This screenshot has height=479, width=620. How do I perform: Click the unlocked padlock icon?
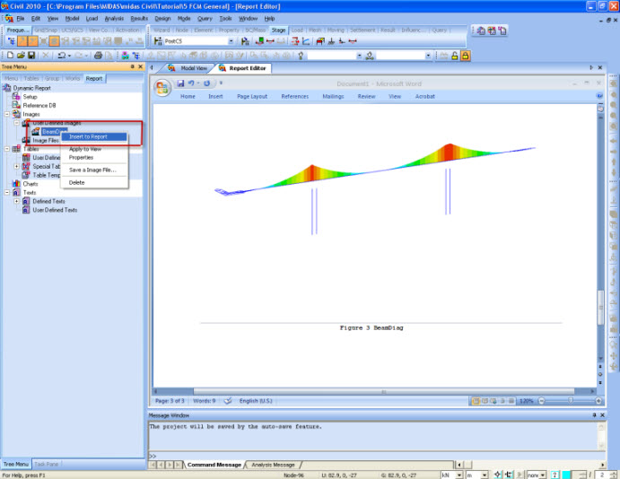point(454,56)
